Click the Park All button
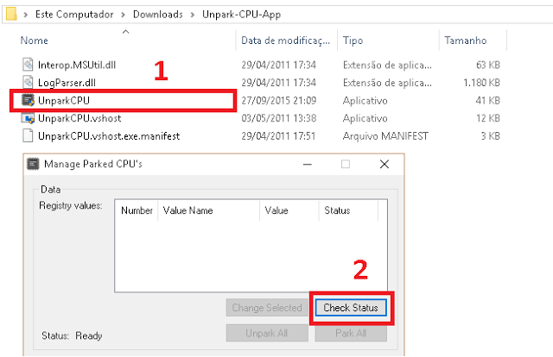553x357 pixels. click(351, 333)
